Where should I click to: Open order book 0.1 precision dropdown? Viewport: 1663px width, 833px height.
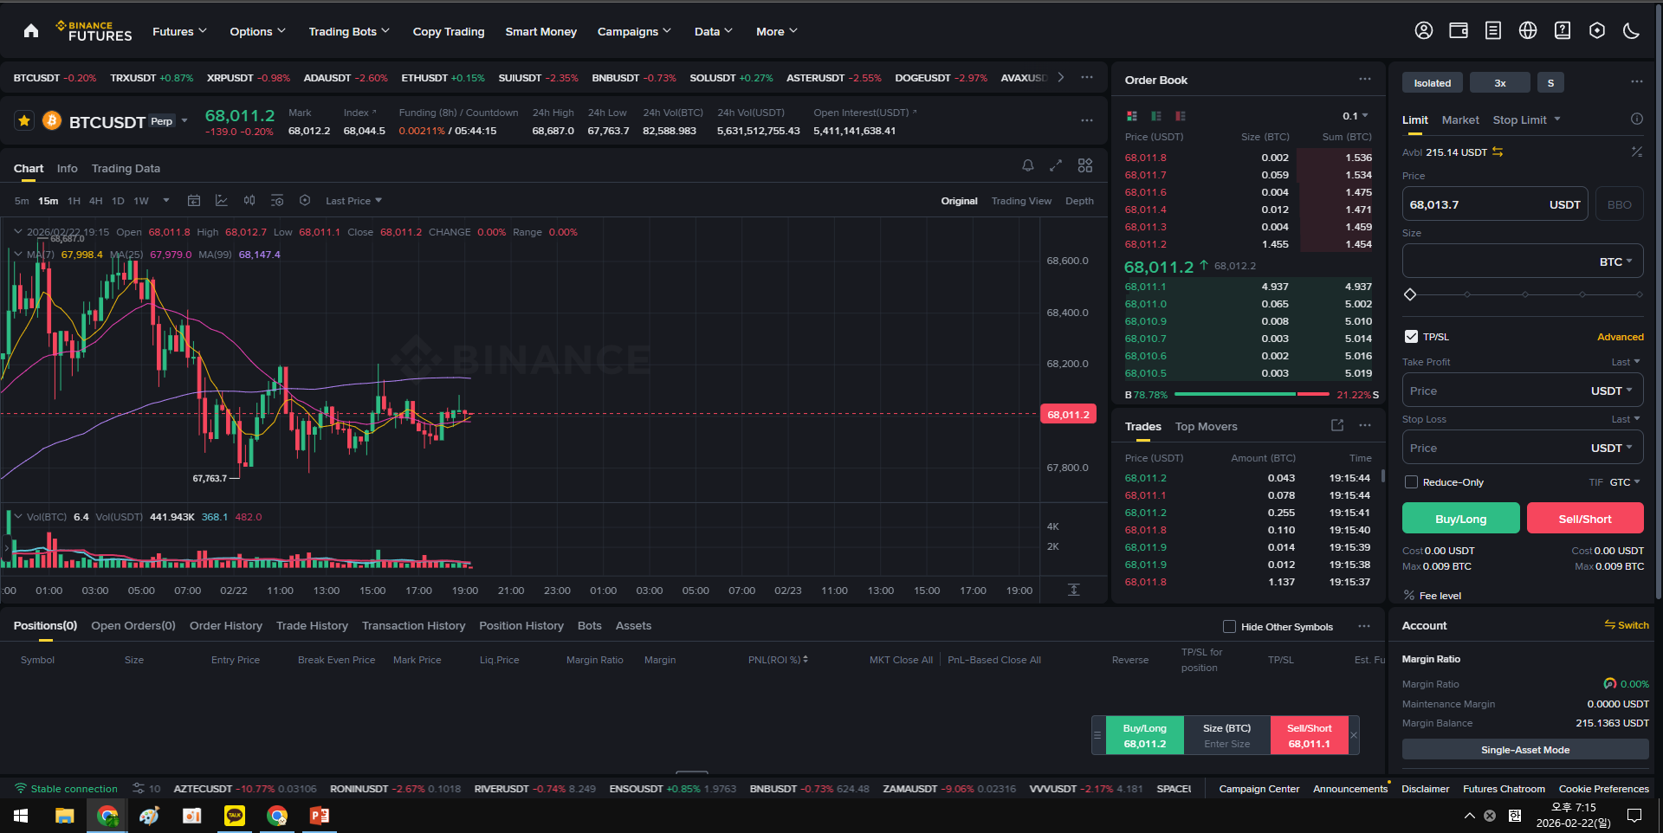[x=1356, y=116]
